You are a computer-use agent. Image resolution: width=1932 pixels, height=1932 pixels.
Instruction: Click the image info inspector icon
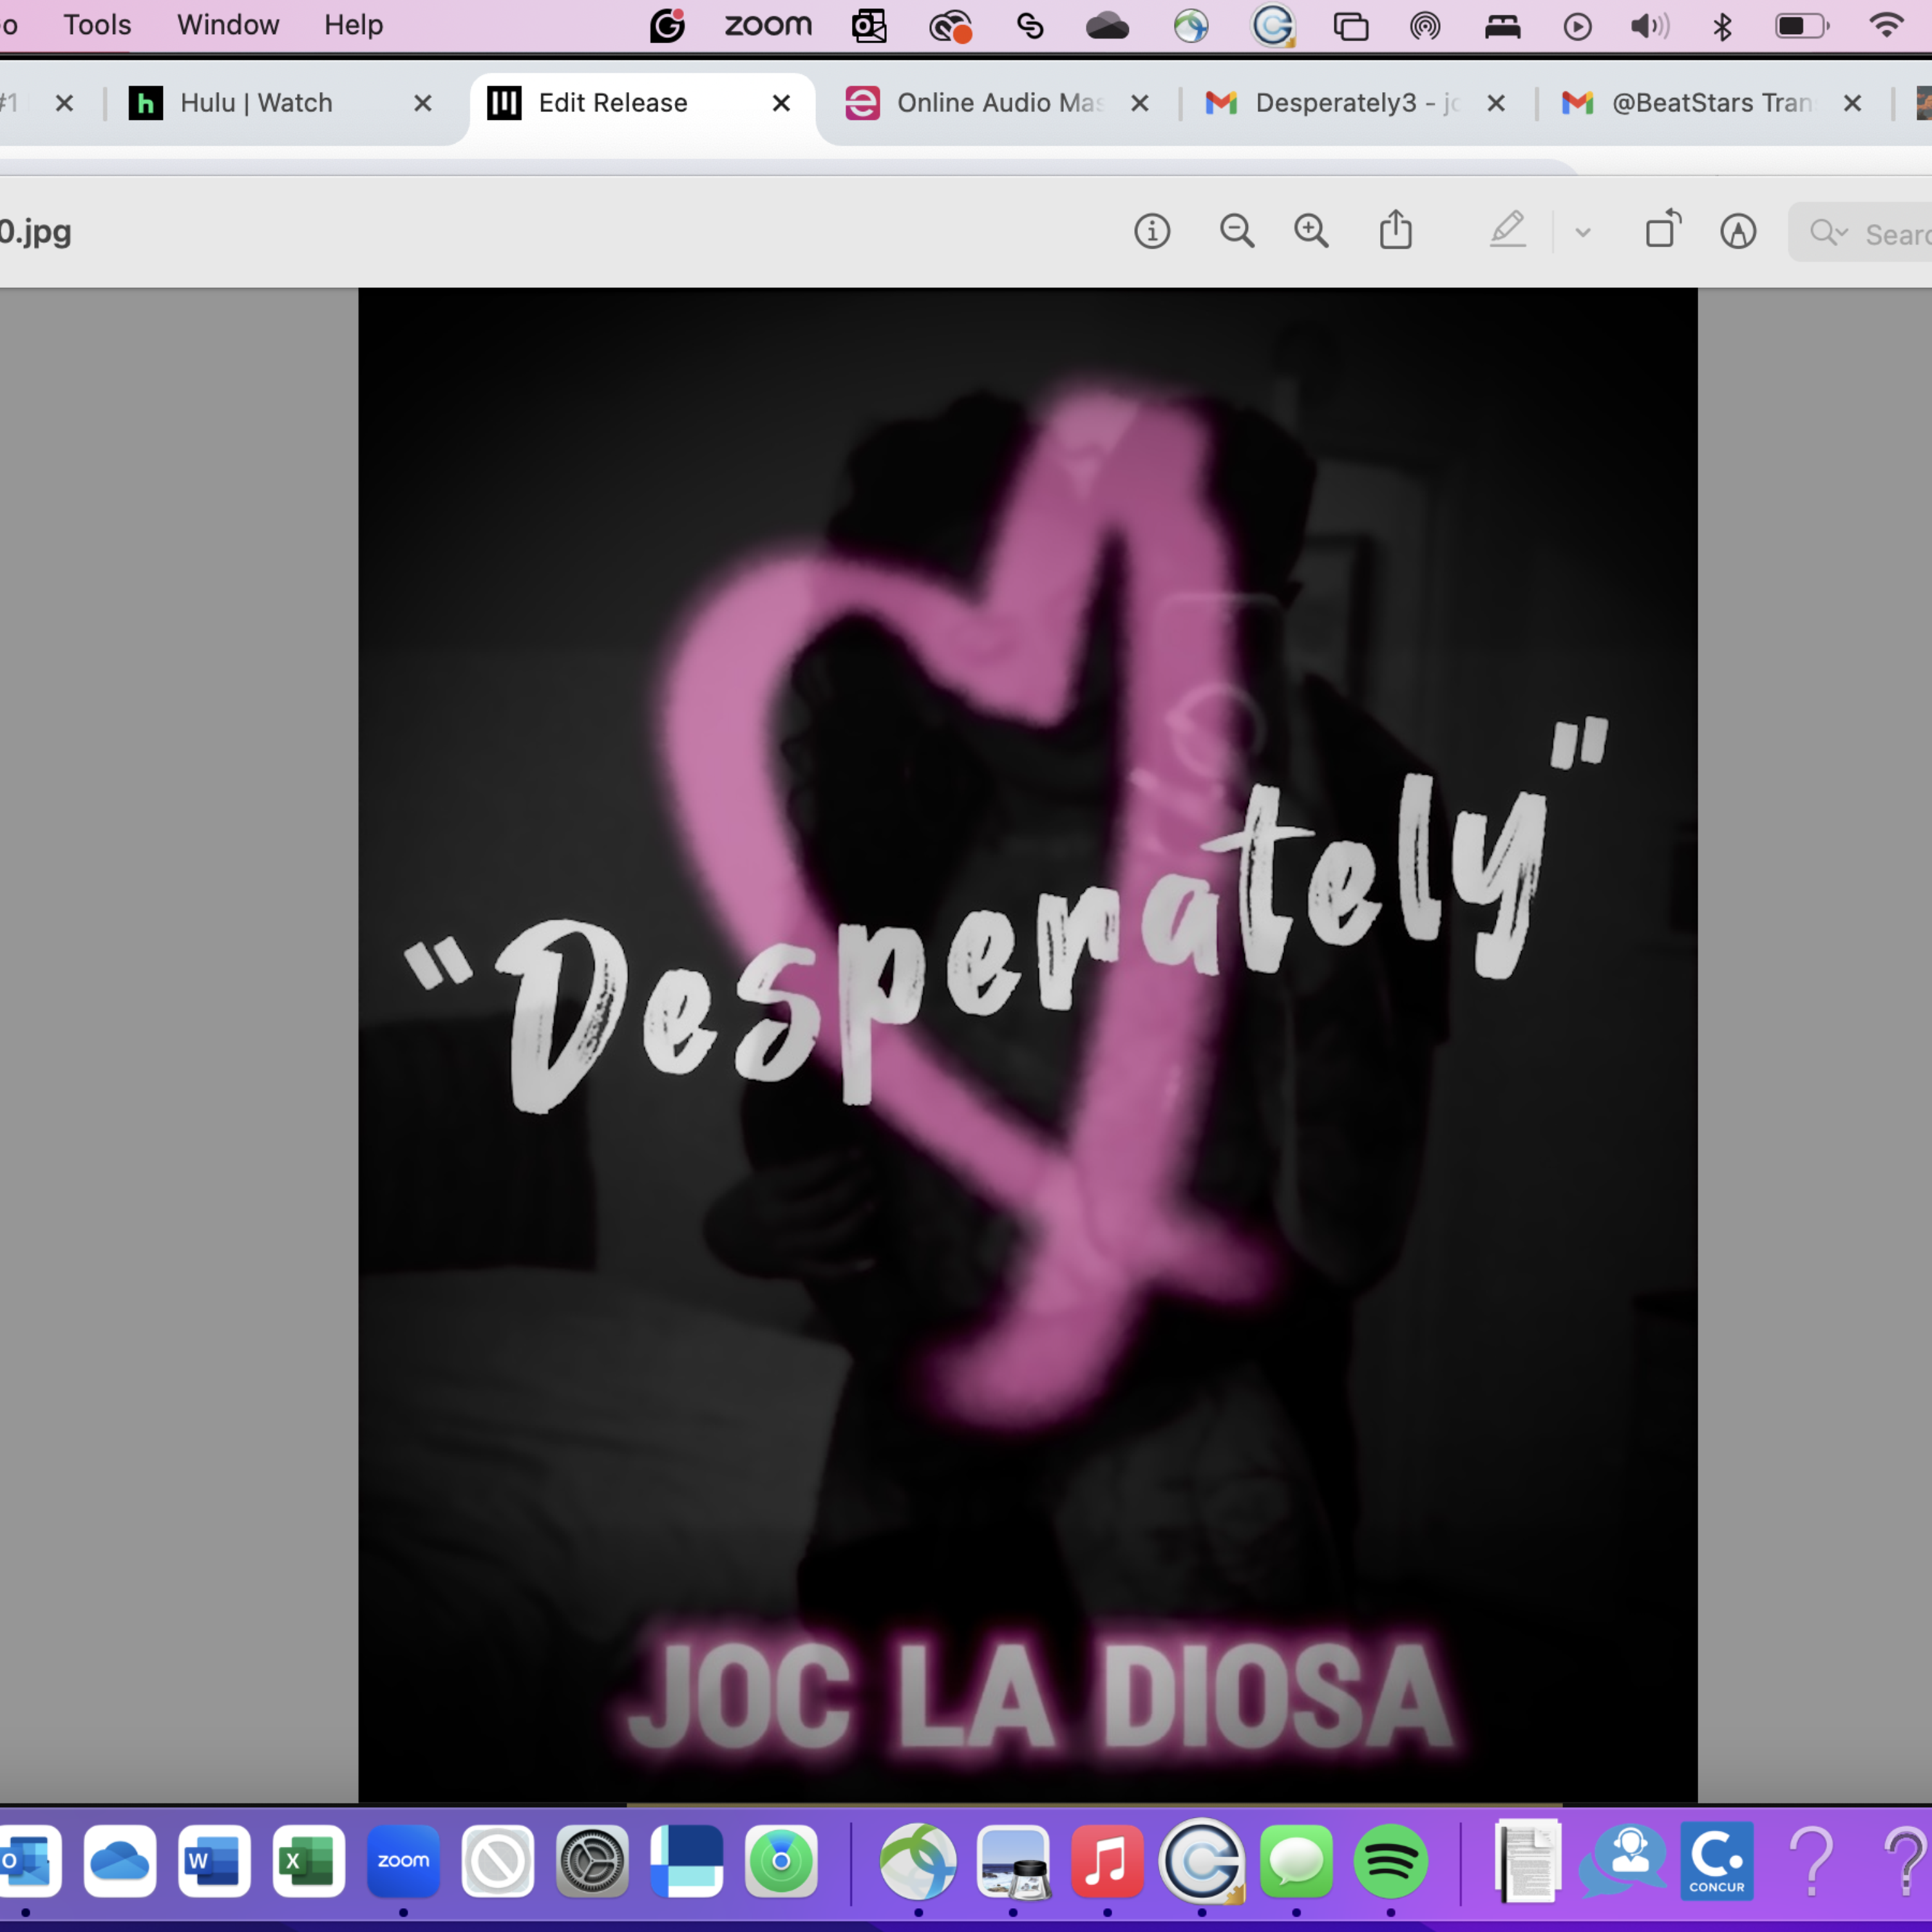1152,232
